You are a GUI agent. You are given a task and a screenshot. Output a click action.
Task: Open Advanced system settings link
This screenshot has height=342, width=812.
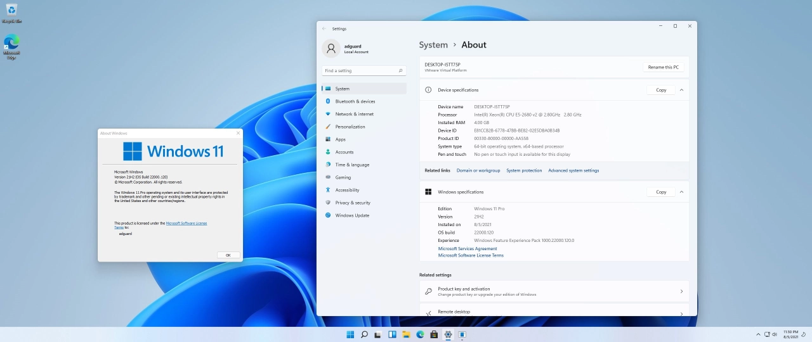tap(573, 170)
